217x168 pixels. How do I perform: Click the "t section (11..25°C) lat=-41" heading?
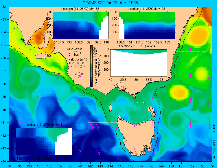click(43, 125)
